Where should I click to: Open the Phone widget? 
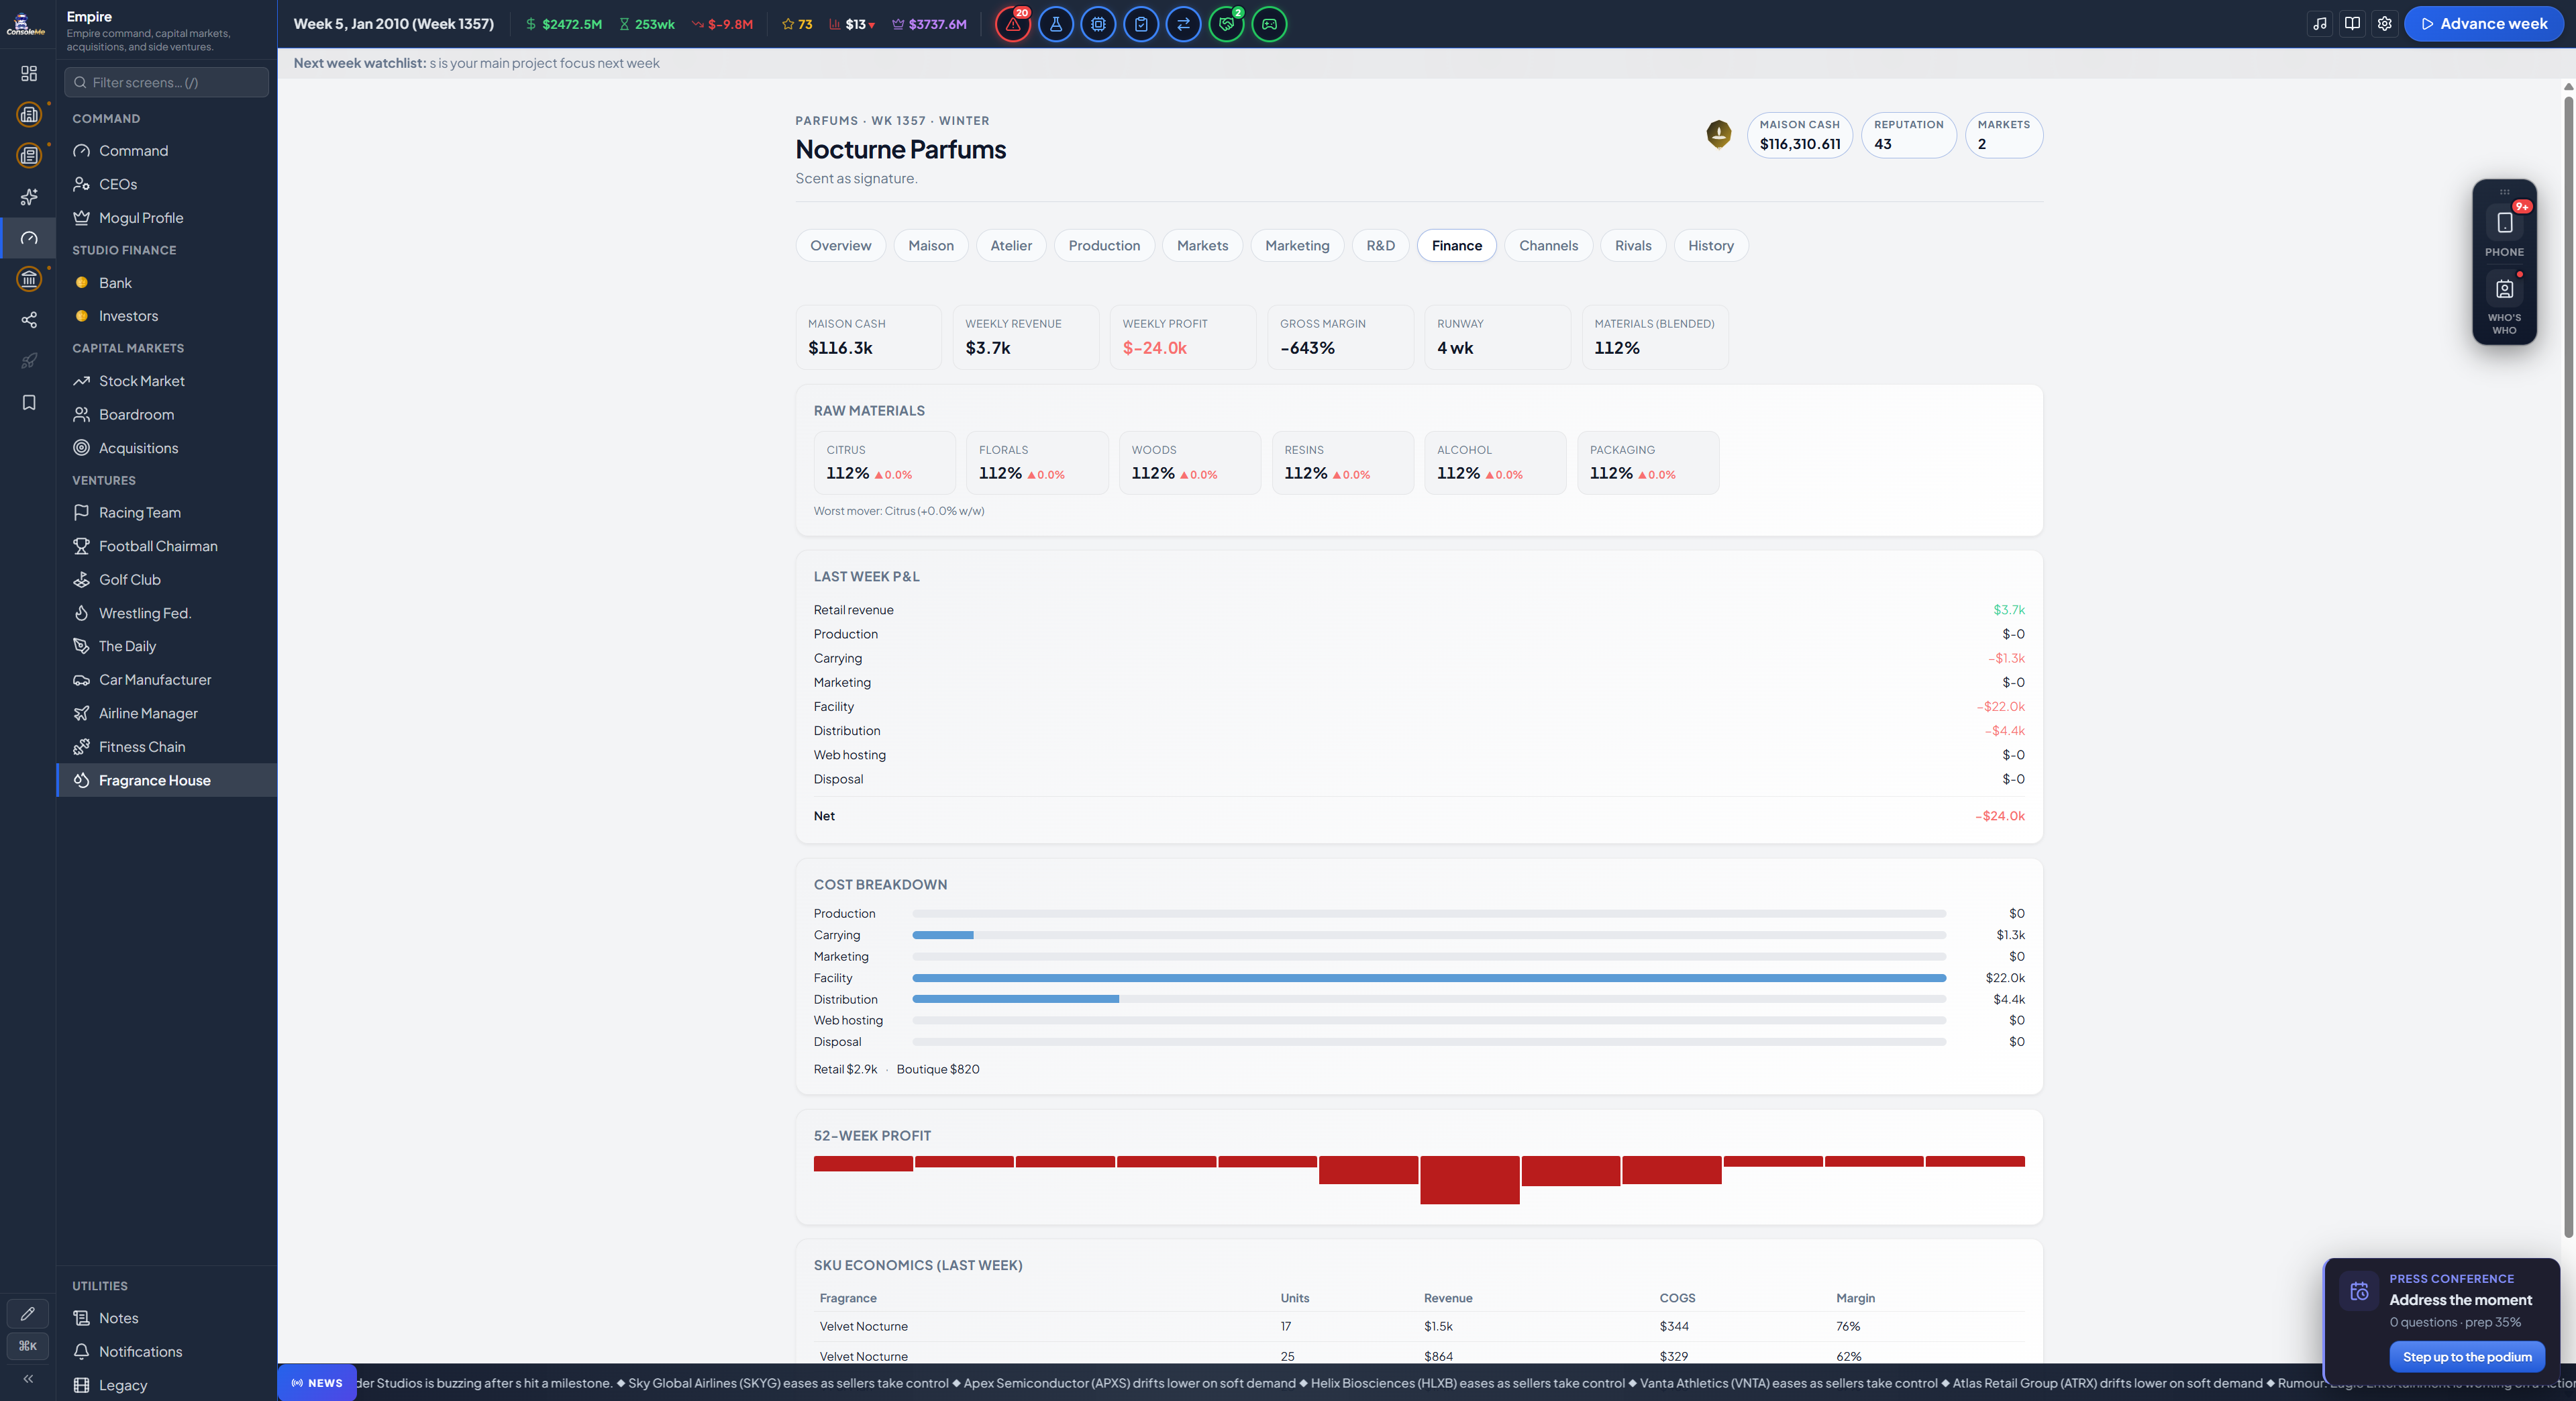(2504, 231)
